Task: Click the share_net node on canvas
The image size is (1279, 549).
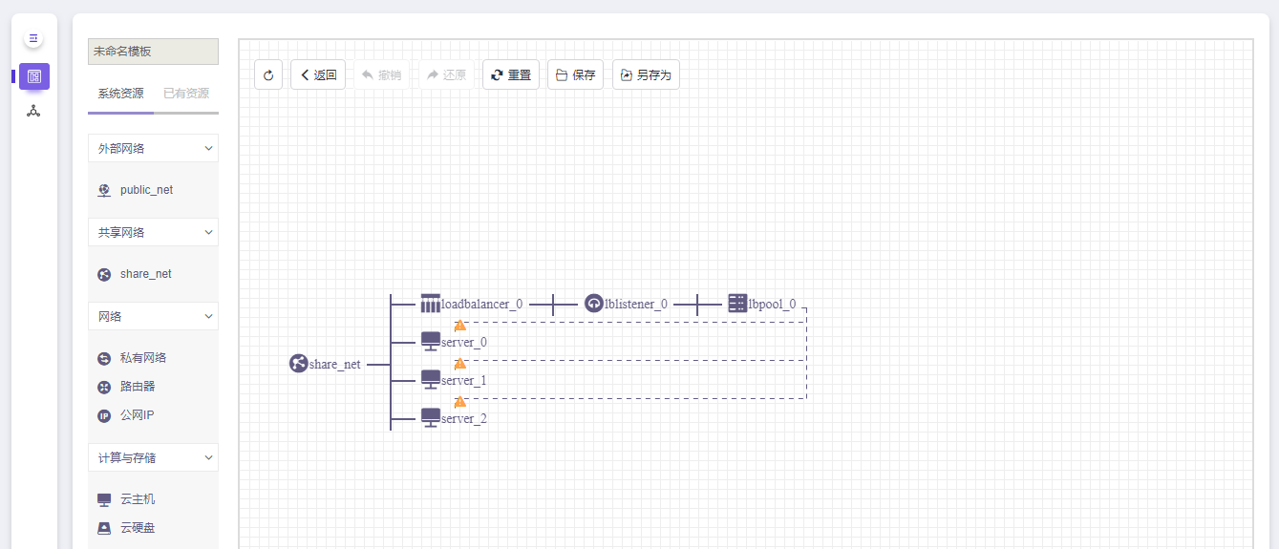Action: (x=299, y=364)
